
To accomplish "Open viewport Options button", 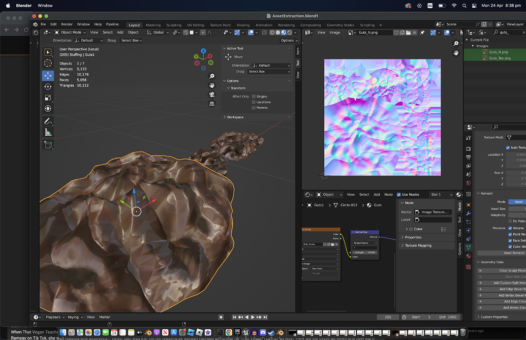I will [x=289, y=41].
